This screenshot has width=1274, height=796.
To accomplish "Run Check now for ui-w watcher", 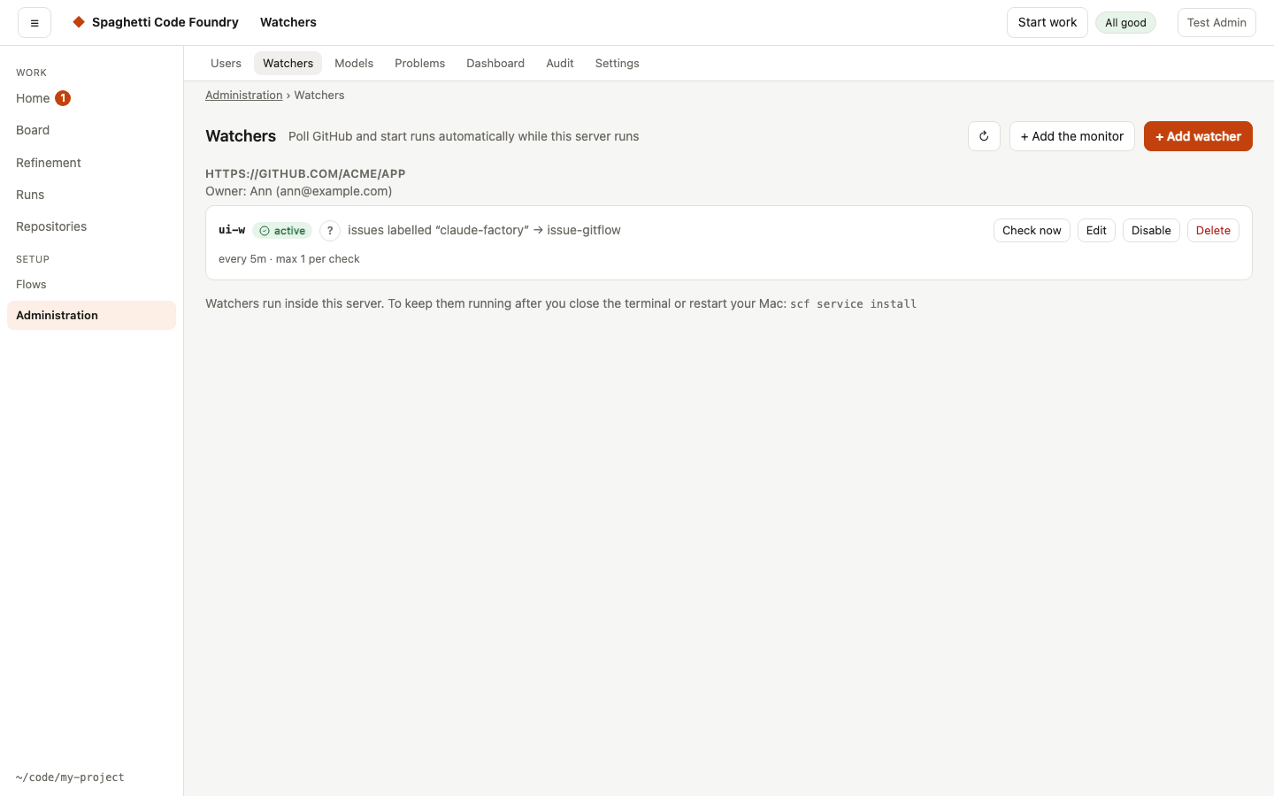I will point(1032,231).
